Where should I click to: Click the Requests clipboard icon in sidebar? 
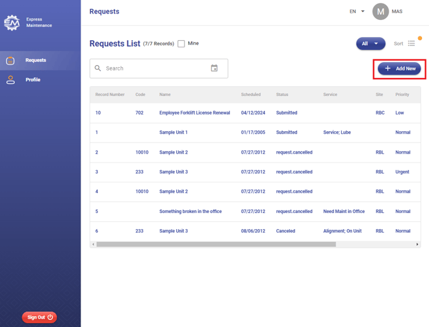tap(10, 60)
